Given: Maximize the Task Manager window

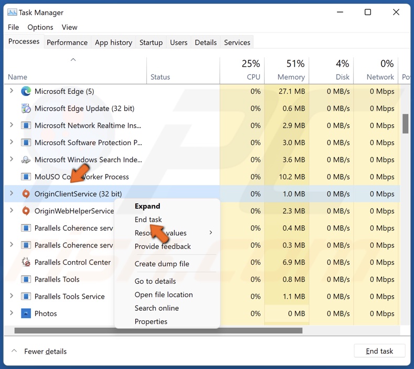Looking at the screenshot, I should click(368, 12).
